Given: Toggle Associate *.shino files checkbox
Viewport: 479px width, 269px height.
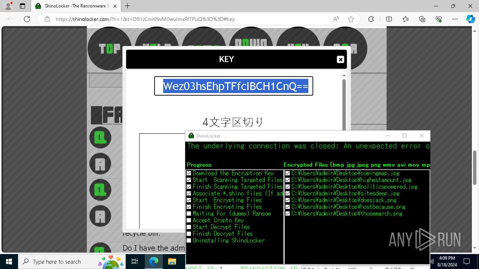Looking at the screenshot, I should pos(189,193).
